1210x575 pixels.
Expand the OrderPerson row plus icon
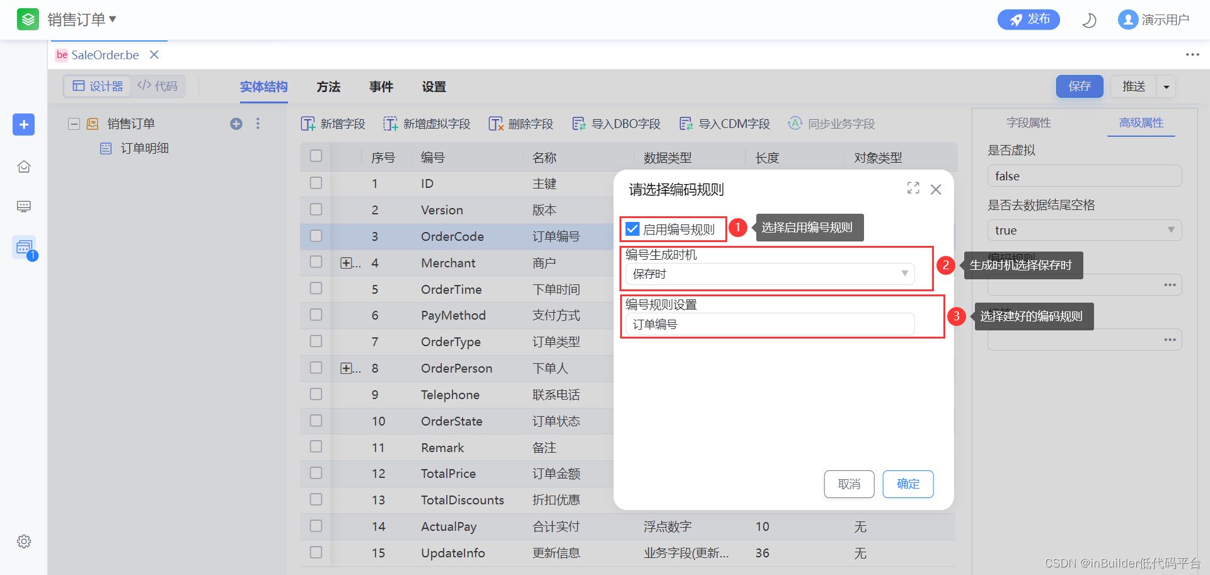tap(346, 368)
